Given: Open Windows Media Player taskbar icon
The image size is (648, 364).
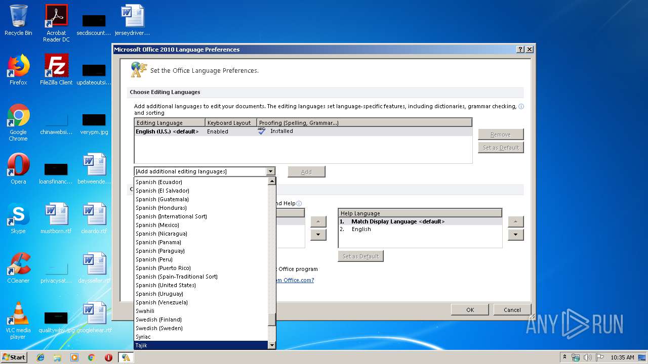Looking at the screenshot, I should (x=74, y=357).
